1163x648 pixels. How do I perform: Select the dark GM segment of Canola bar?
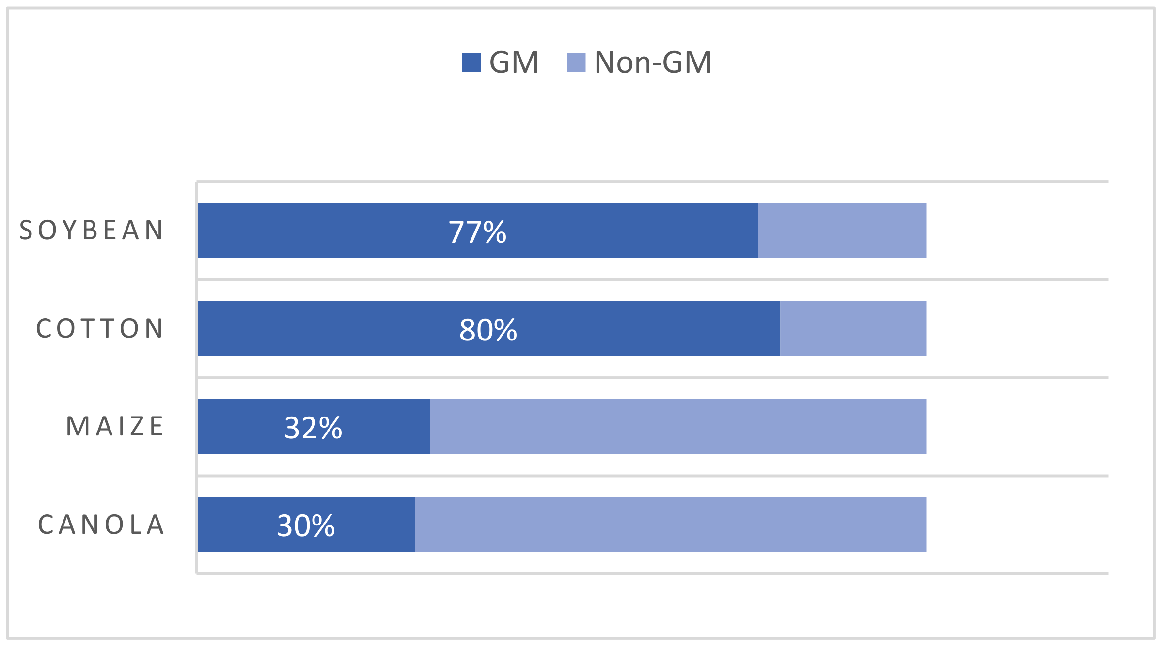click(x=233, y=525)
